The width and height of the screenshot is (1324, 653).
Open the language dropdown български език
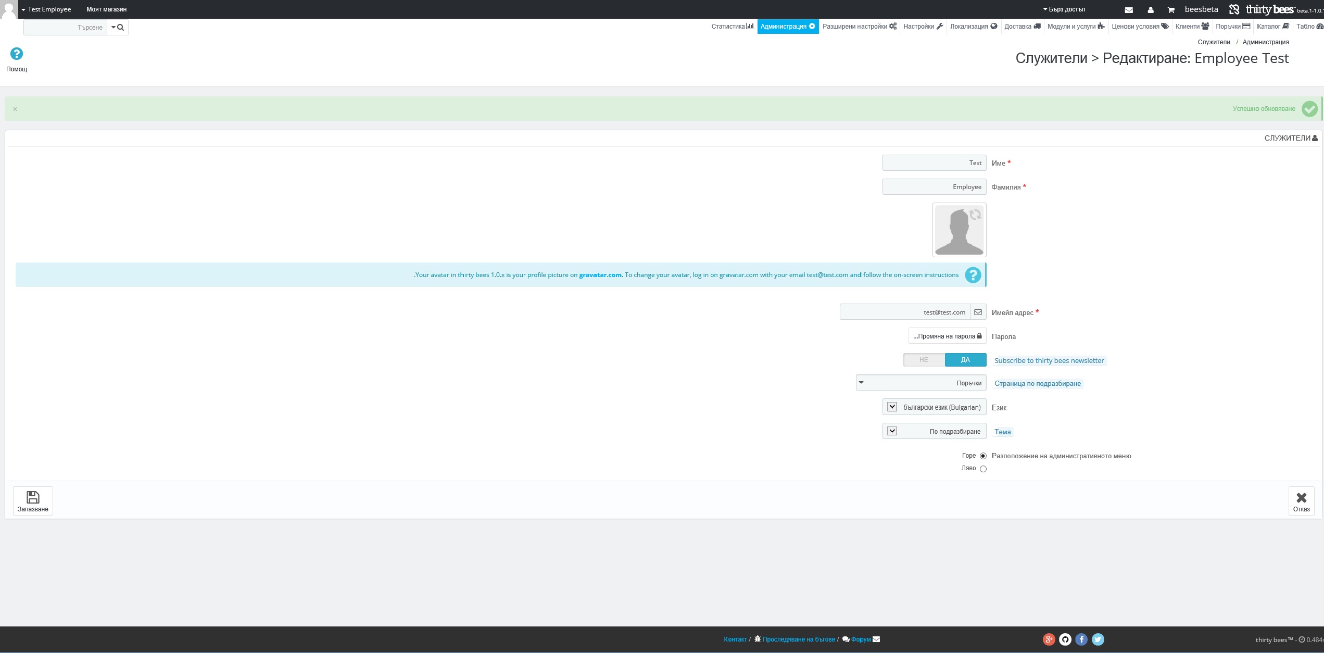(935, 407)
